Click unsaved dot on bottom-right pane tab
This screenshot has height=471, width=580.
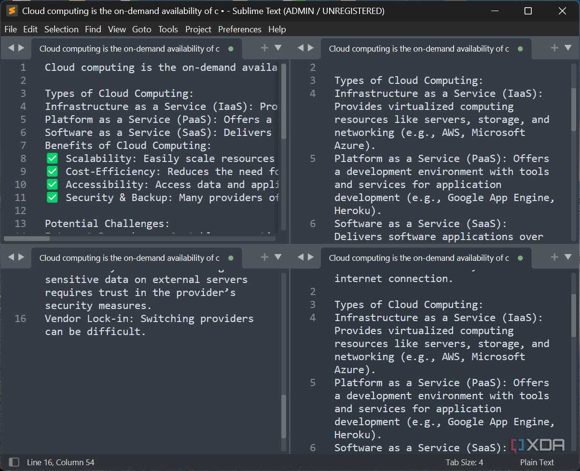pyautogui.click(x=520, y=258)
